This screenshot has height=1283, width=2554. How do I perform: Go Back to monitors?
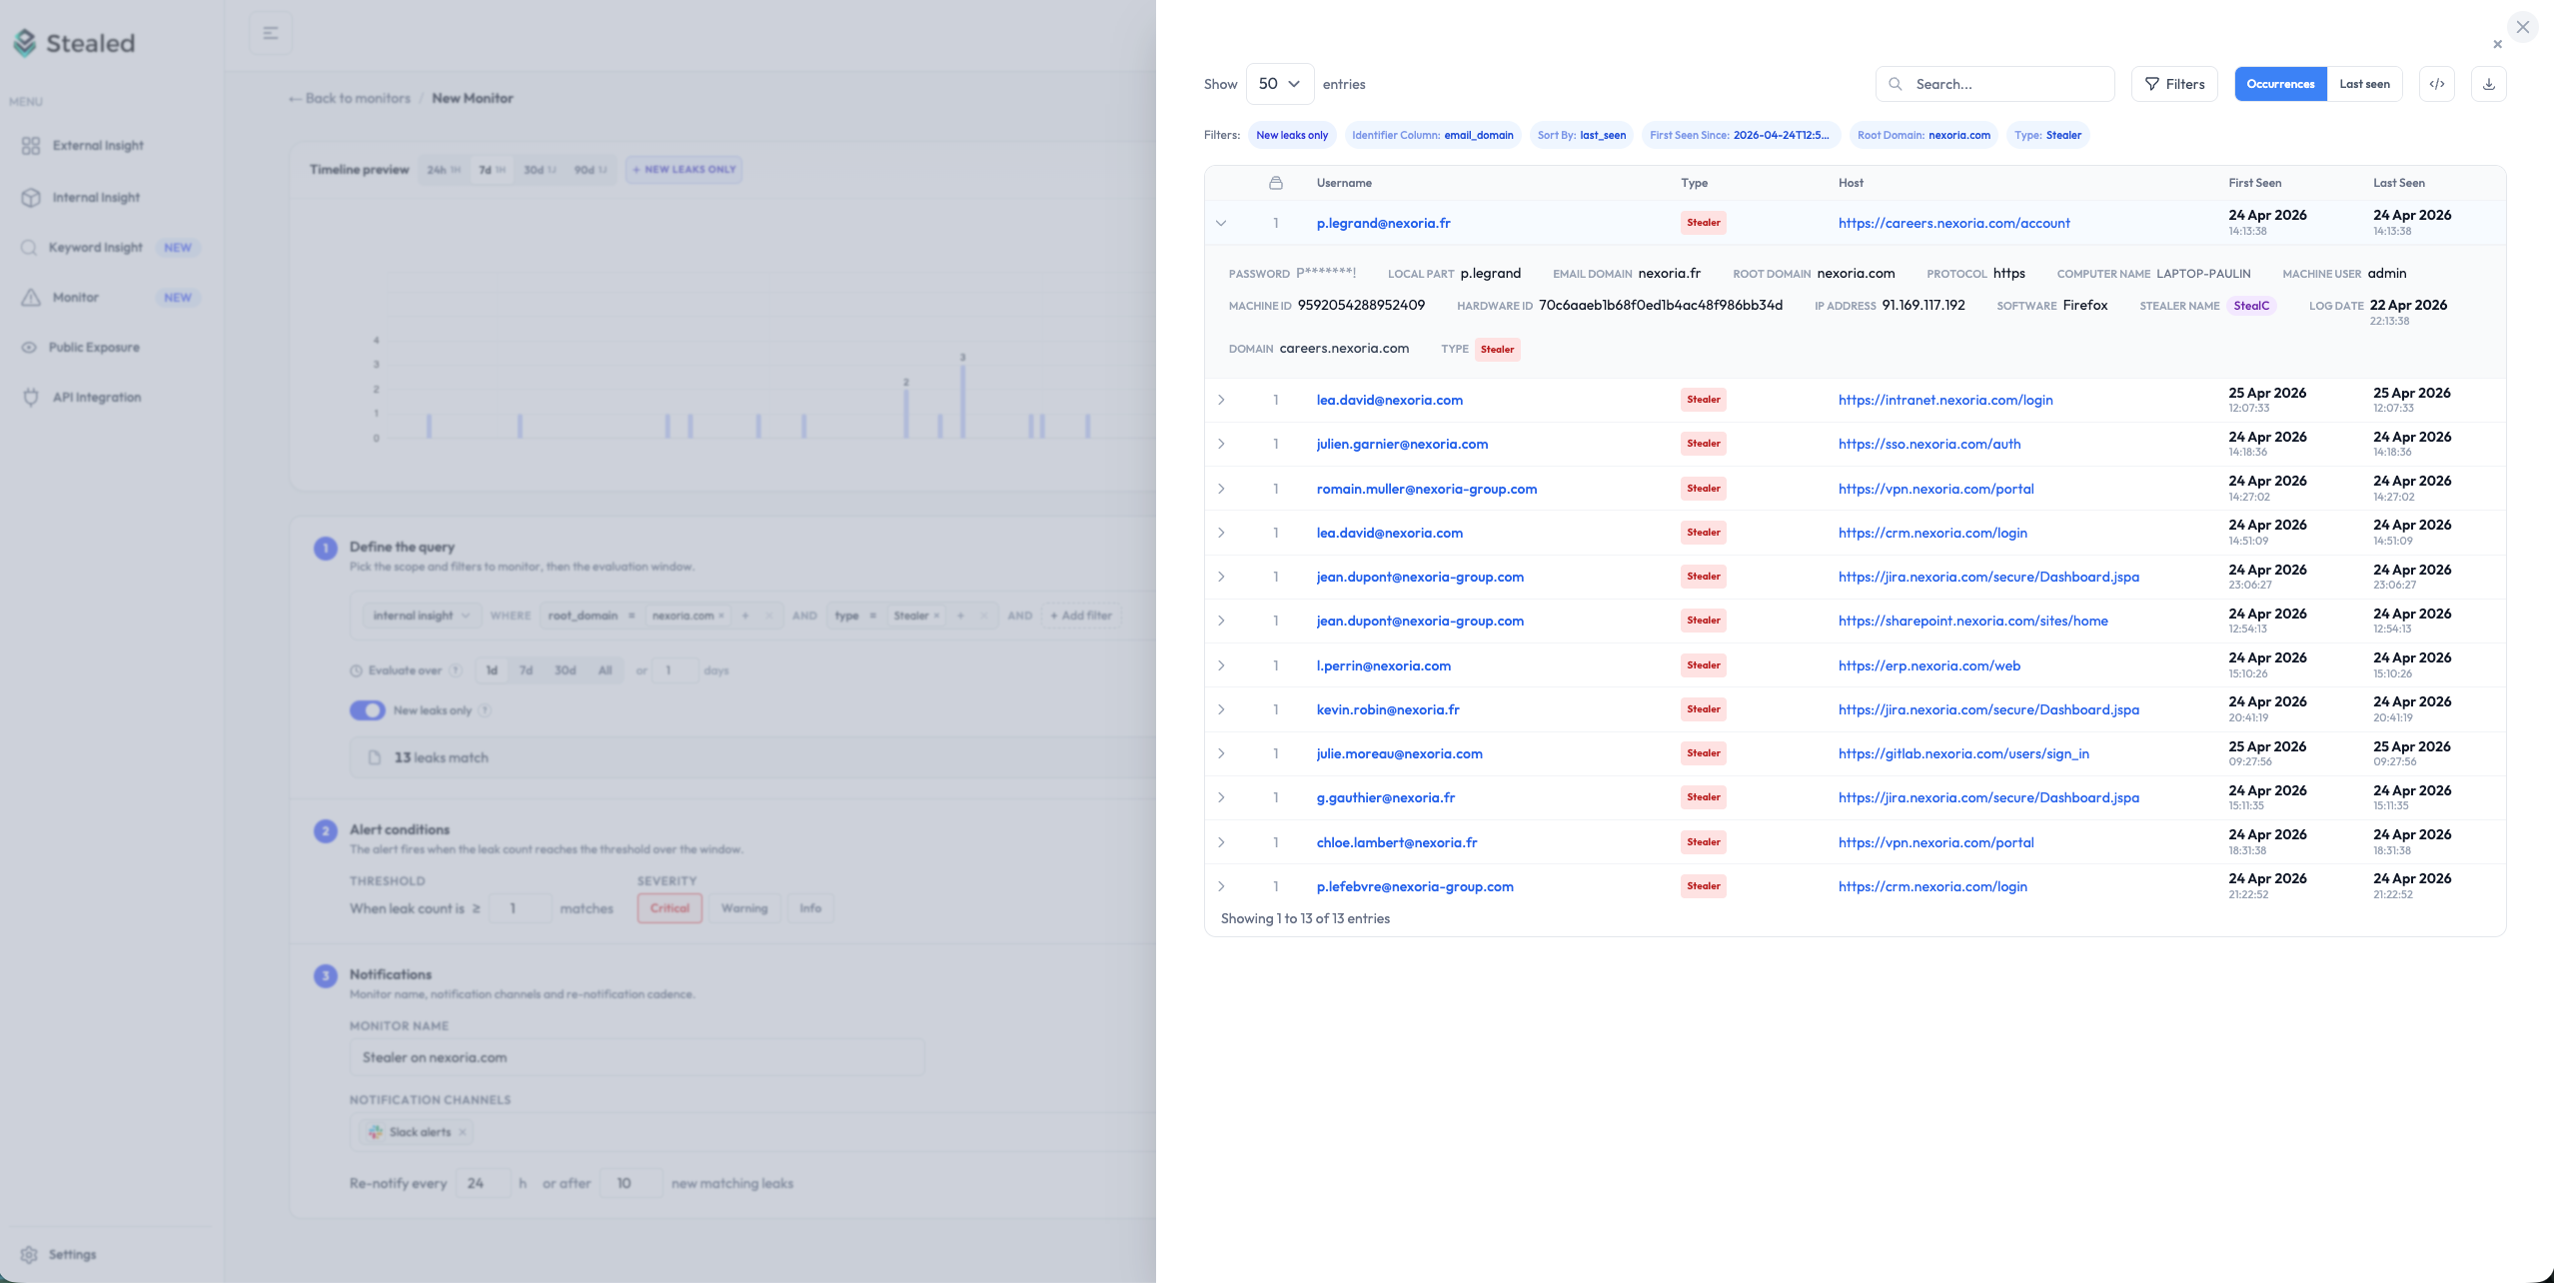[x=349, y=98]
